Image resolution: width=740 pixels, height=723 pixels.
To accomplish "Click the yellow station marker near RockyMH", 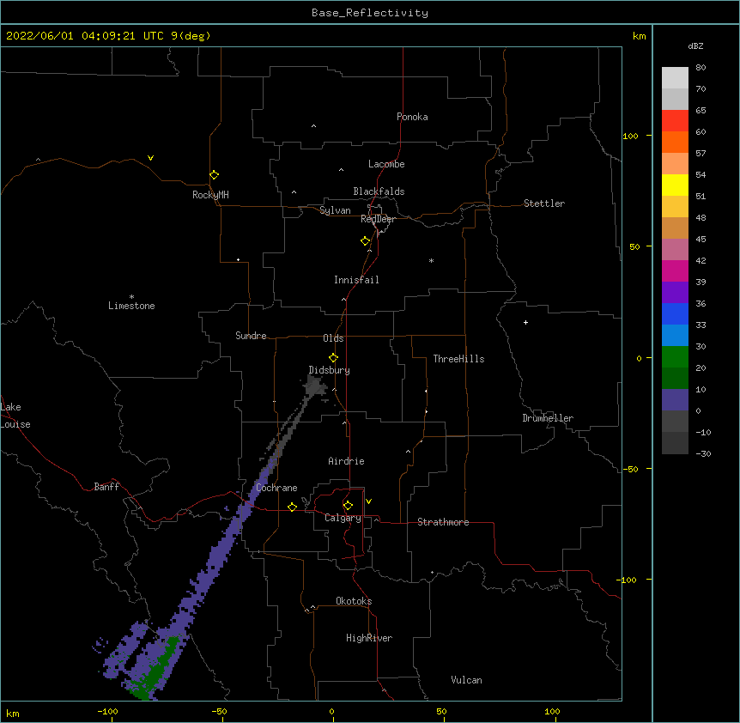I will [x=214, y=175].
